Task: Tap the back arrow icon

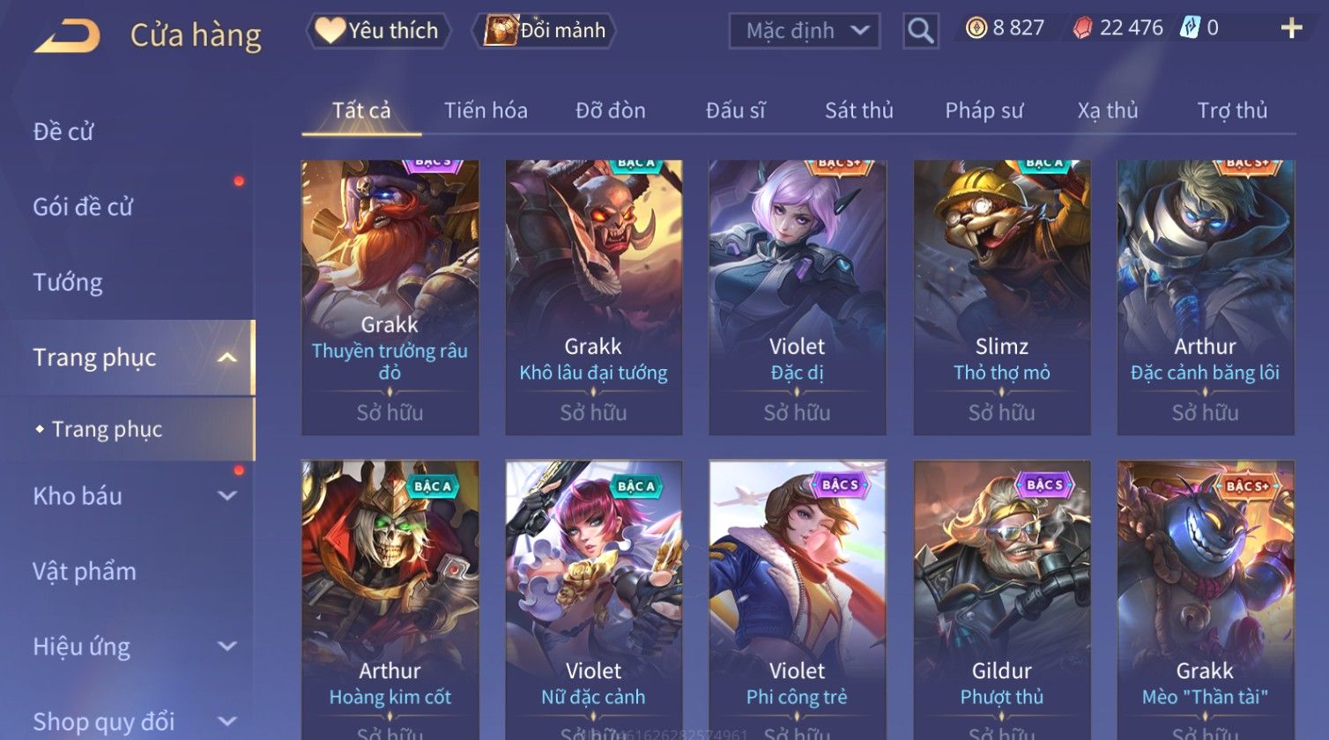Action: click(67, 36)
